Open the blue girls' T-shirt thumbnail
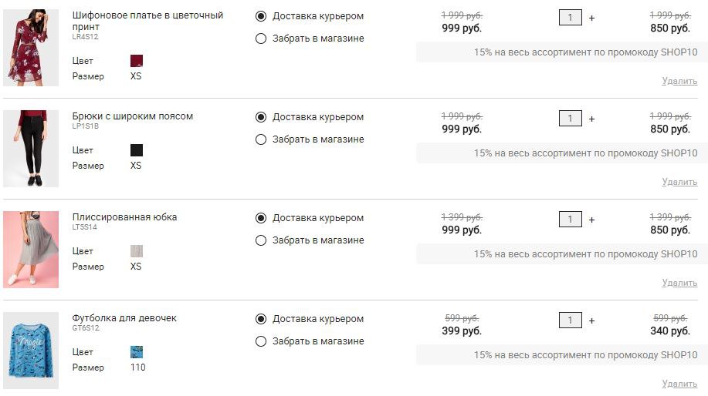This screenshot has width=708, height=396. coord(31,351)
